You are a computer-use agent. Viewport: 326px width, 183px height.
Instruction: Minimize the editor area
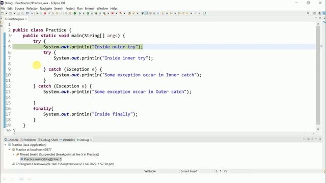(x=316, y=18)
